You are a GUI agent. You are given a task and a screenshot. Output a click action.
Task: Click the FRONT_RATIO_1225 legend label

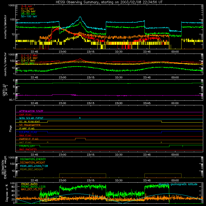click(x=33, y=187)
